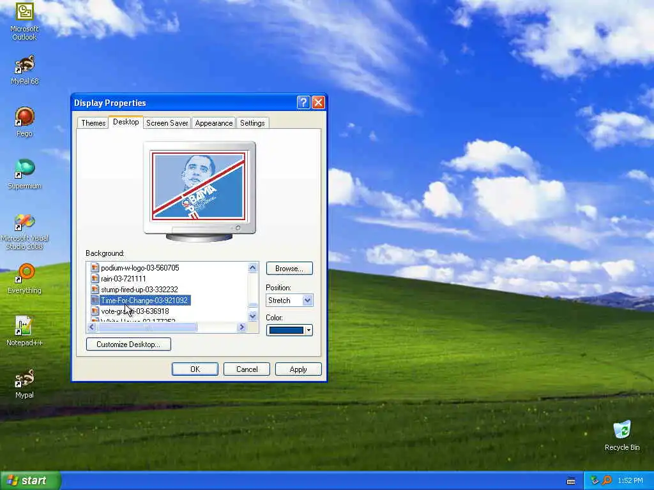Click horizontal scroll right arrow in list

click(x=241, y=327)
